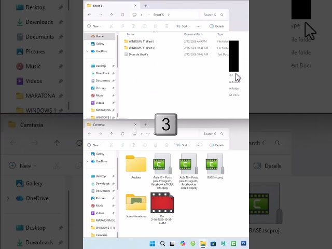Open Photoshop from the taskbar
Viewport: 332px width, 249px height.
243,243
